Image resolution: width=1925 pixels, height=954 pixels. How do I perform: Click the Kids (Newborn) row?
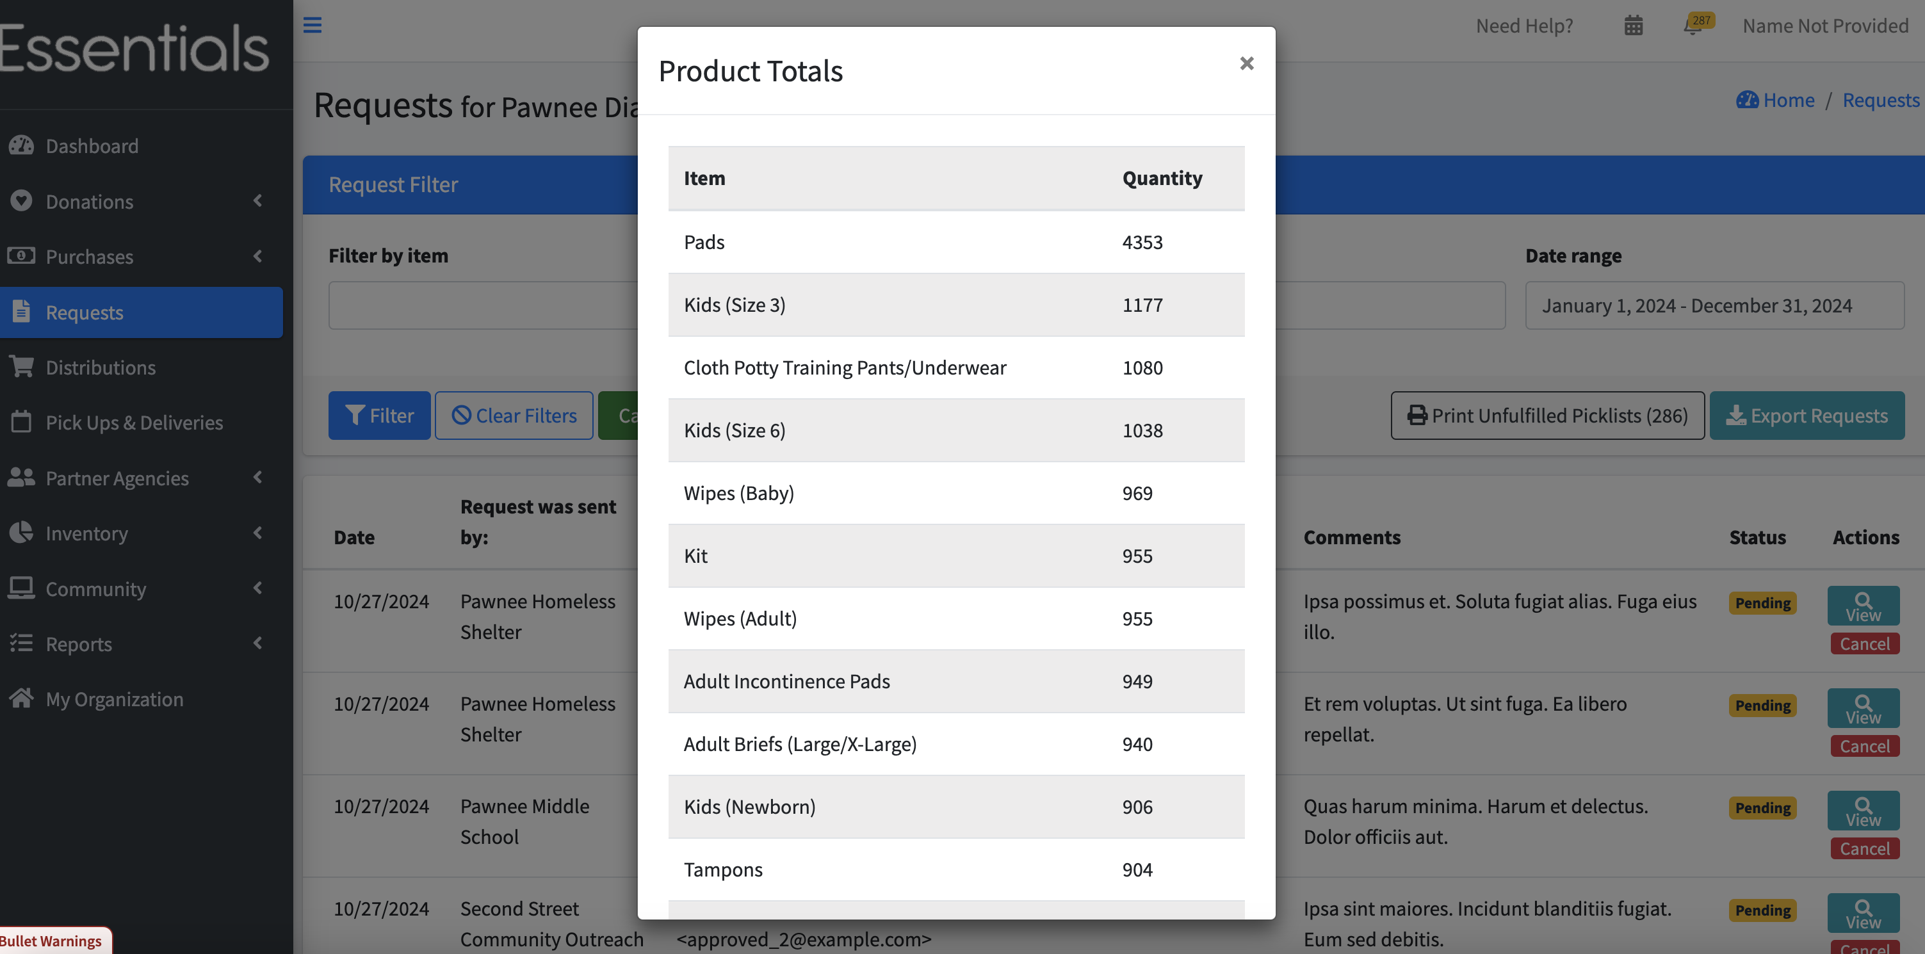(x=955, y=807)
